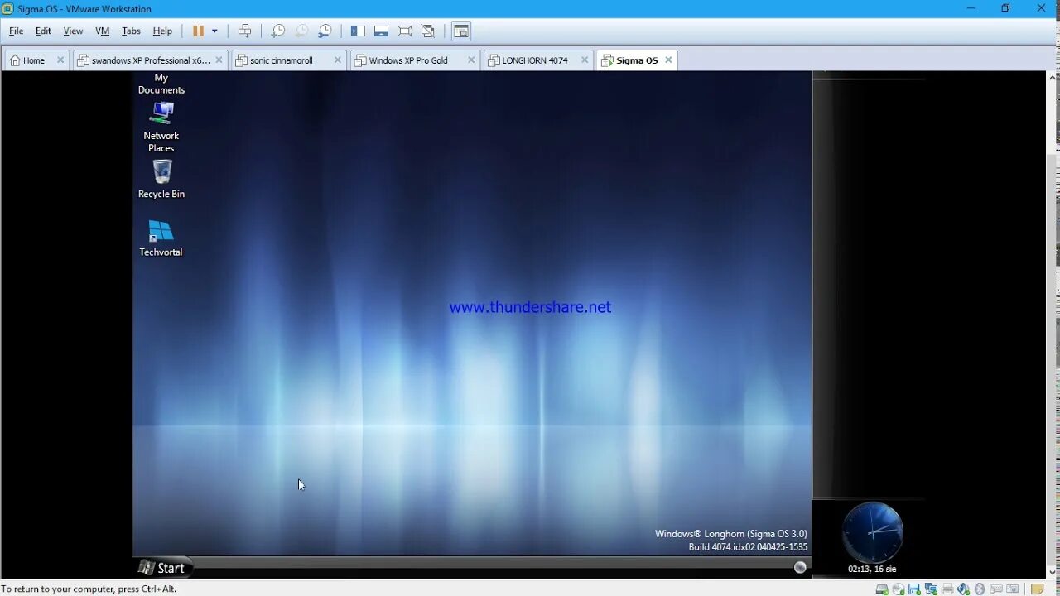Close the sonic cinnamoroll tab

337,60
